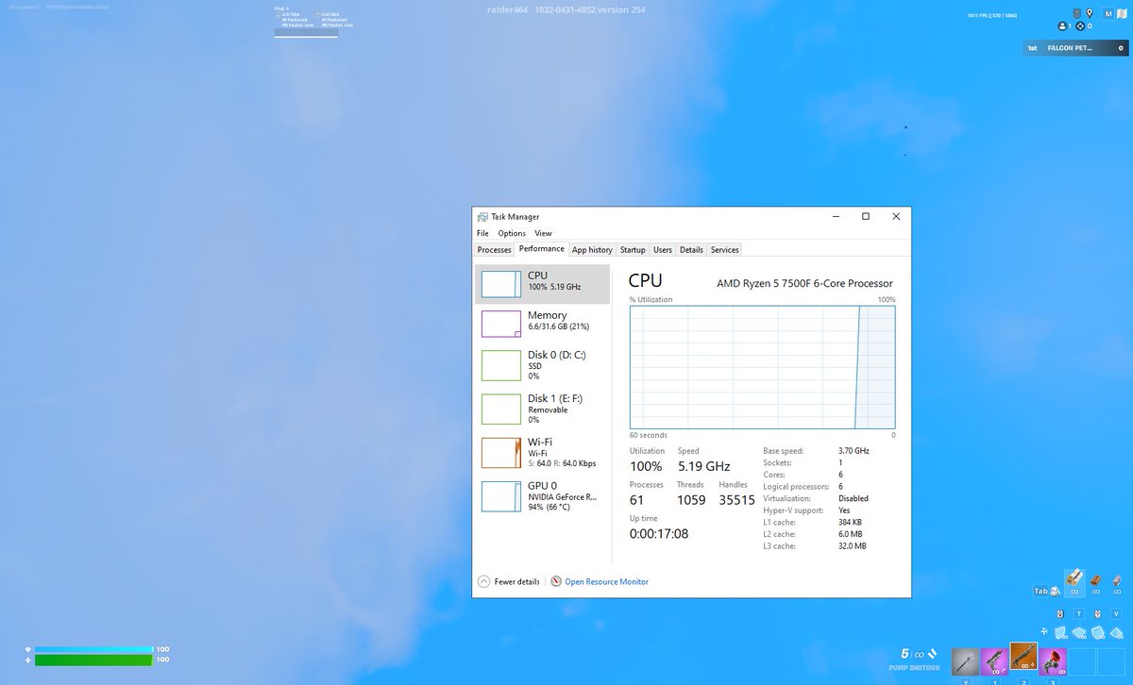Select the pump shotgun hotbar slot
The width and height of the screenshot is (1133, 685).
pyautogui.click(x=1023, y=656)
